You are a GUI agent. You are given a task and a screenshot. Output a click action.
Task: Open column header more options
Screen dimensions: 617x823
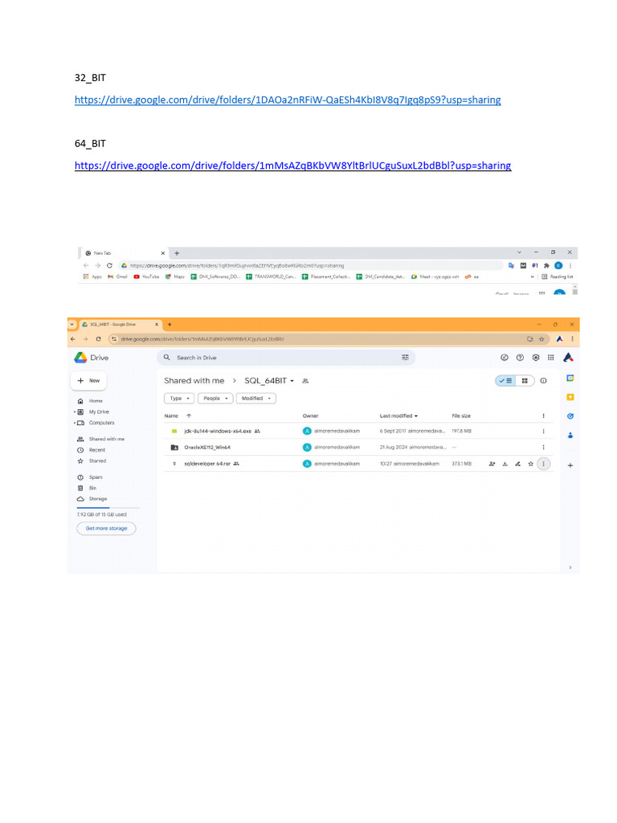(544, 416)
